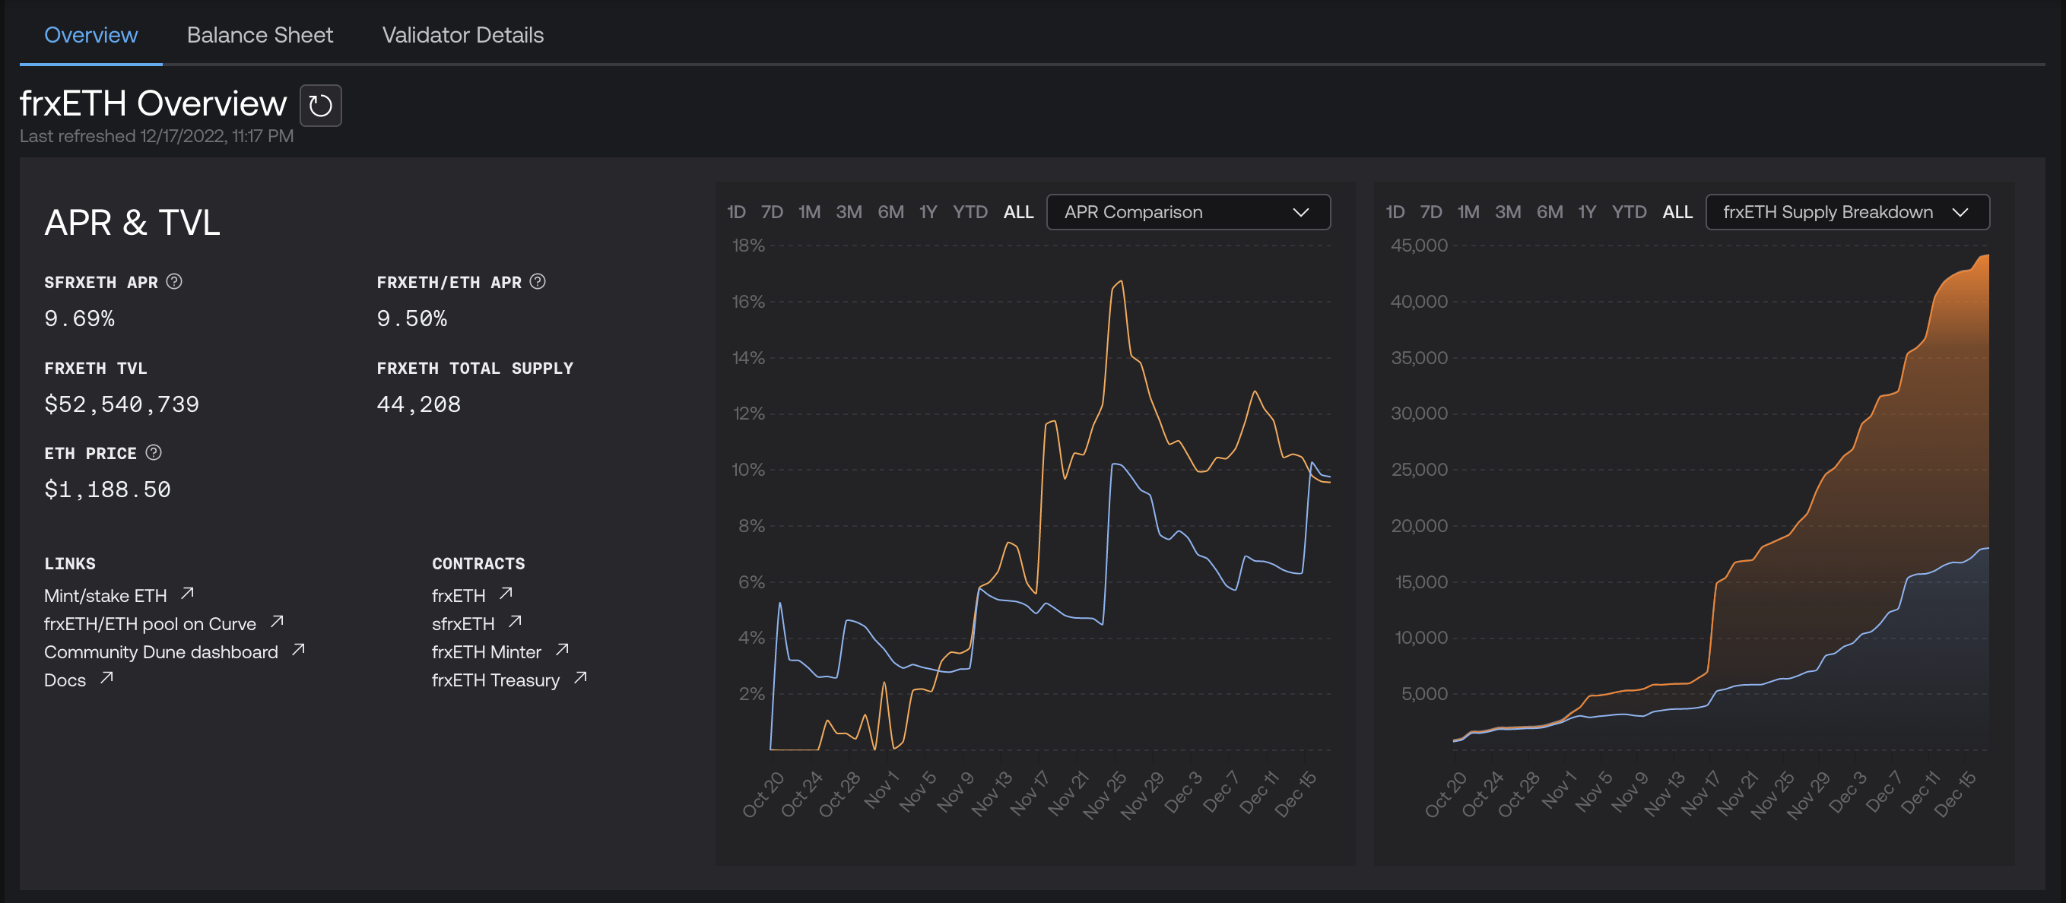Open the sfrxETH contract link

coord(463,624)
